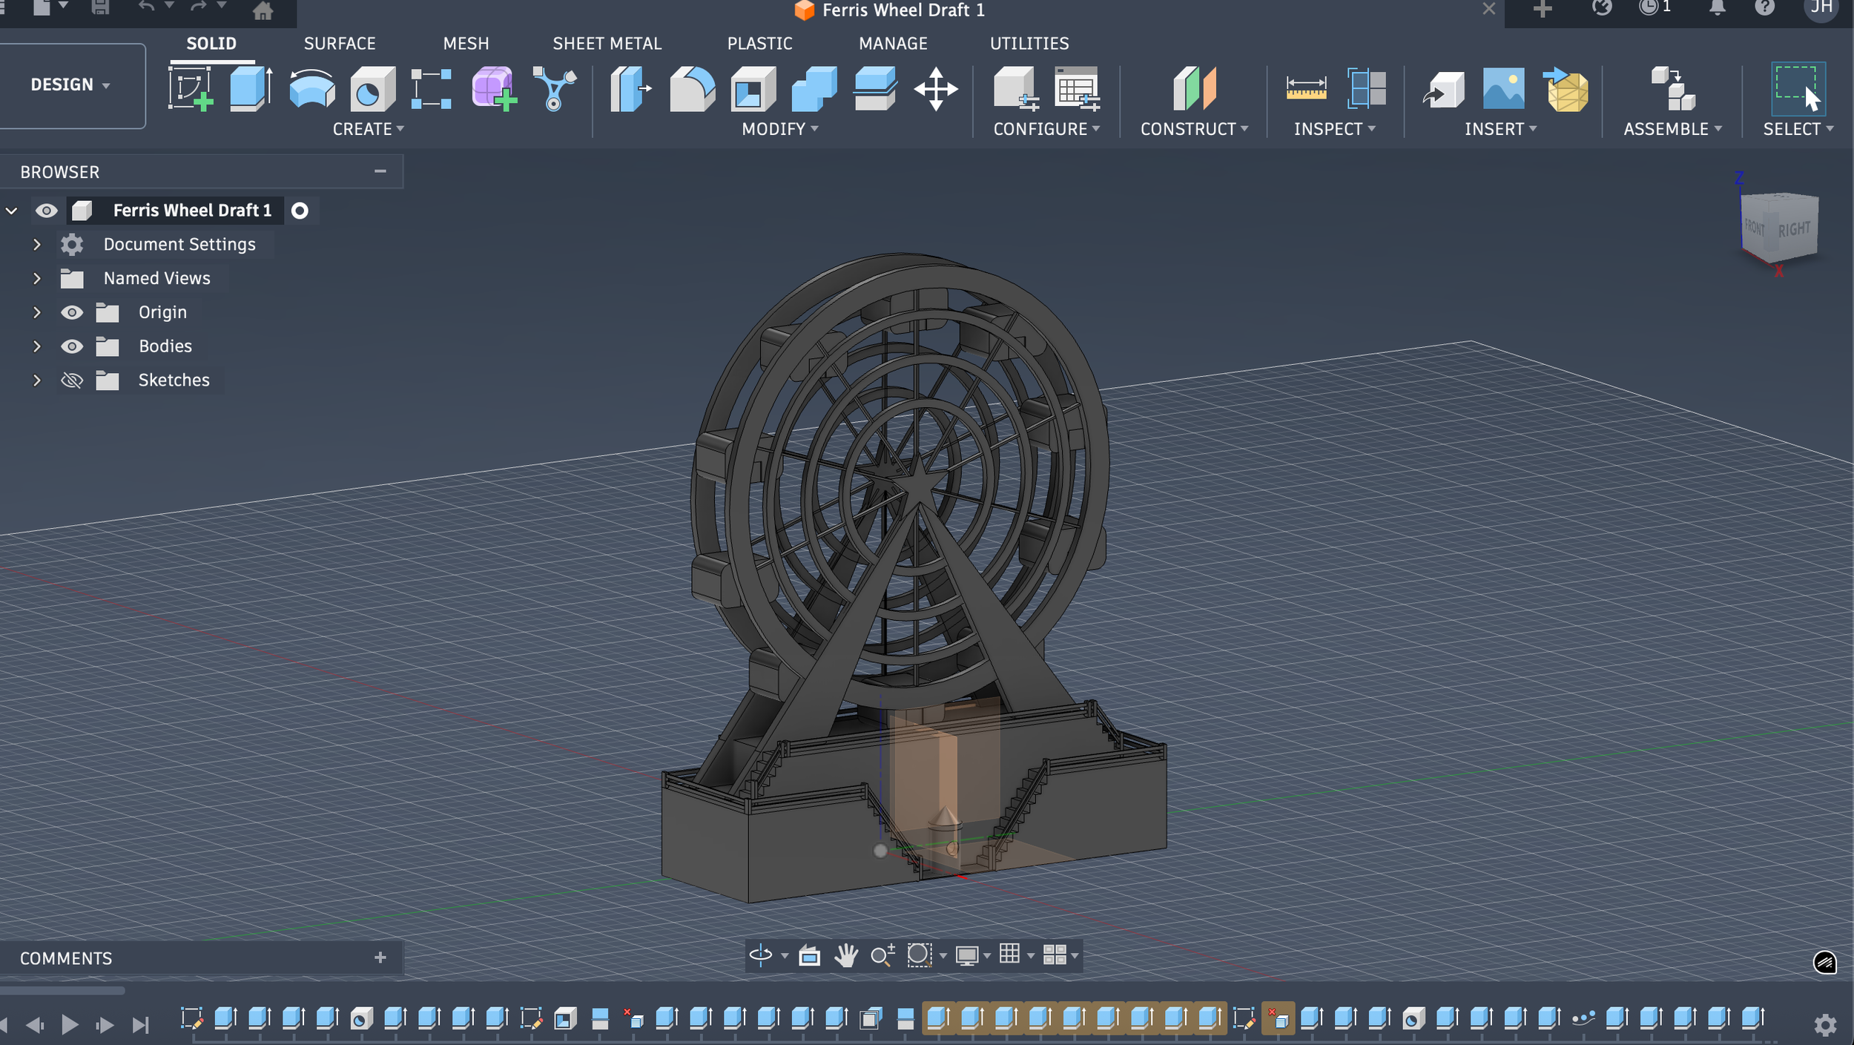The width and height of the screenshot is (1854, 1045).
Task: Open the INSERT dropdown menu
Action: [x=1501, y=129]
